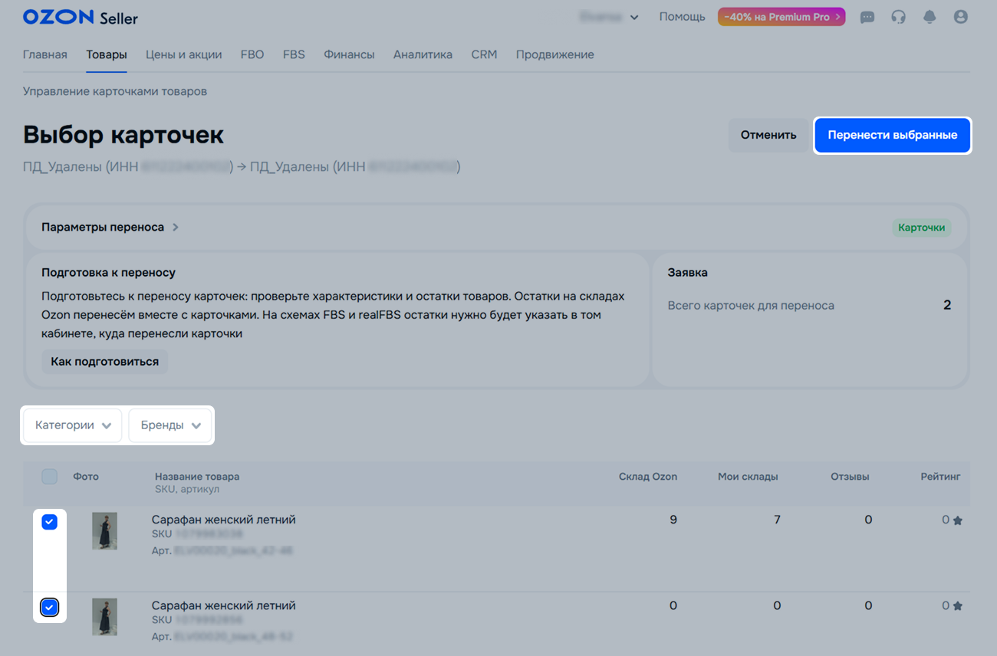Expand Параметры переноса section
The width and height of the screenshot is (997, 656).
[x=110, y=228]
